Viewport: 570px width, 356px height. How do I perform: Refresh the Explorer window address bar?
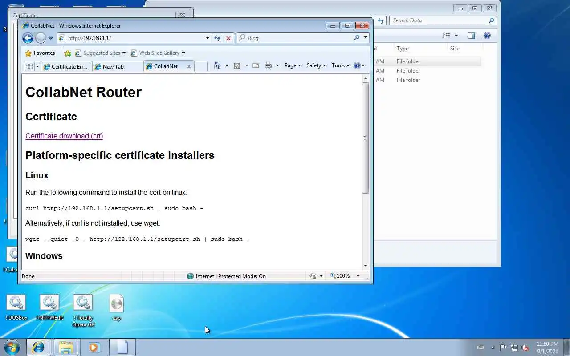click(x=381, y=20)
